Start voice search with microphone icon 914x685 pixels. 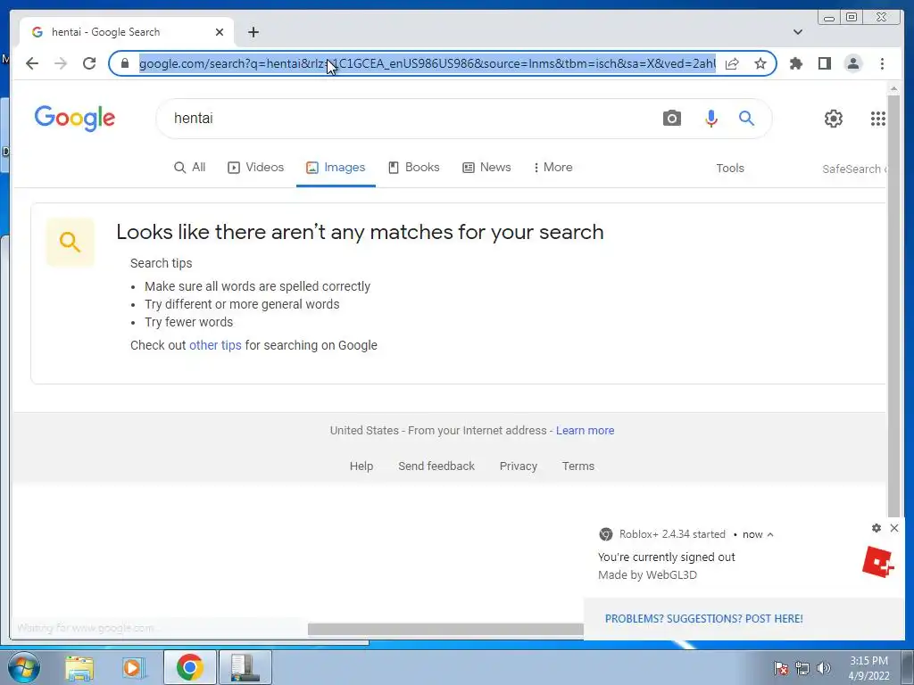point(710,119)
